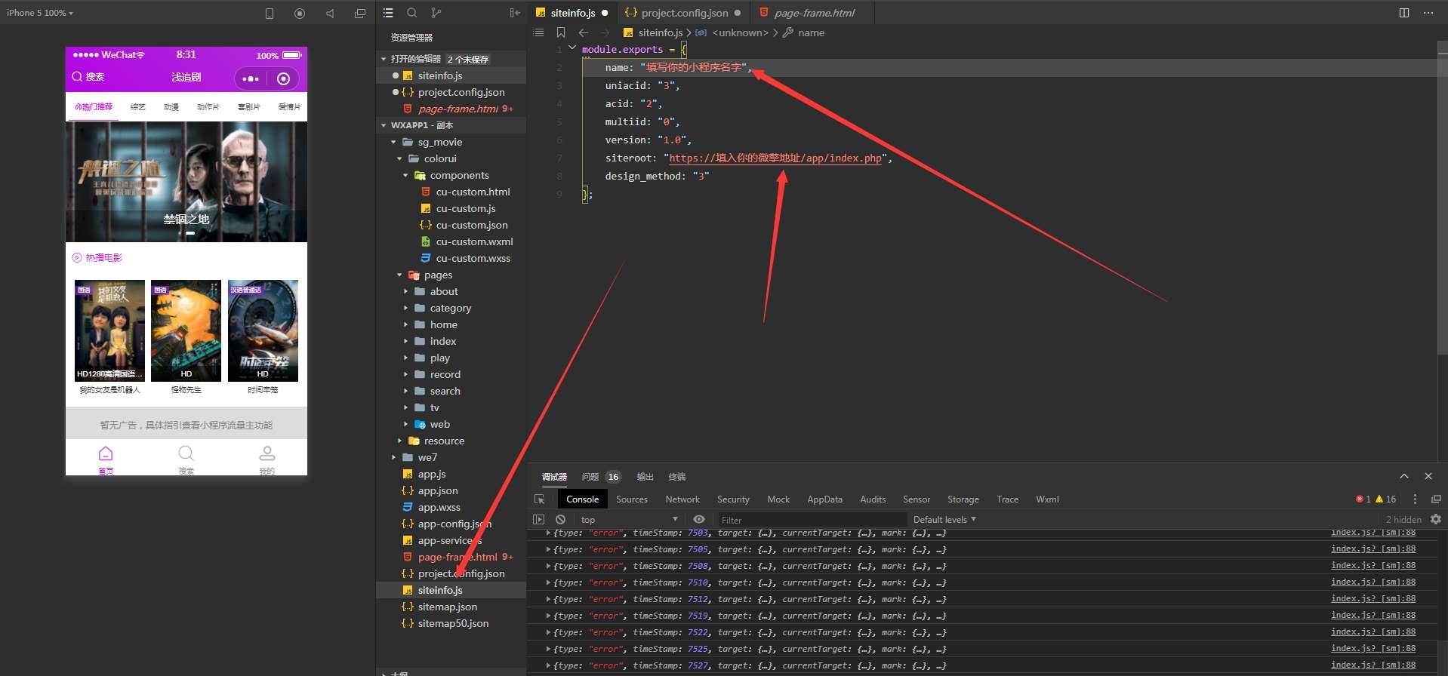Open the search icon in sidebar toolbar
The height and width of the screenshot is (676, 1448).
(412, 13)
